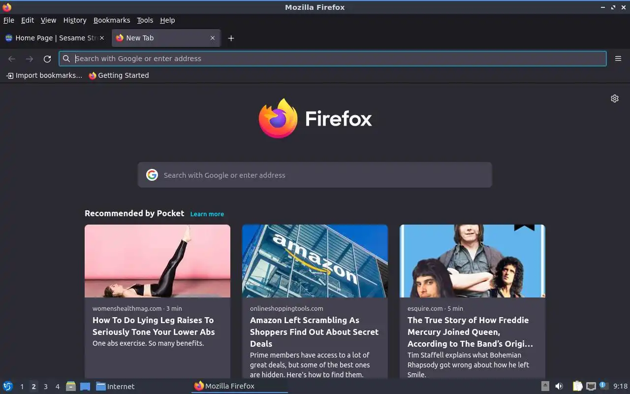Click the True Story of Freddie Mercury headline
Image resolution: width=630 pixels, height=394 pixels.
pyautogui.click(x=470, y=332)
